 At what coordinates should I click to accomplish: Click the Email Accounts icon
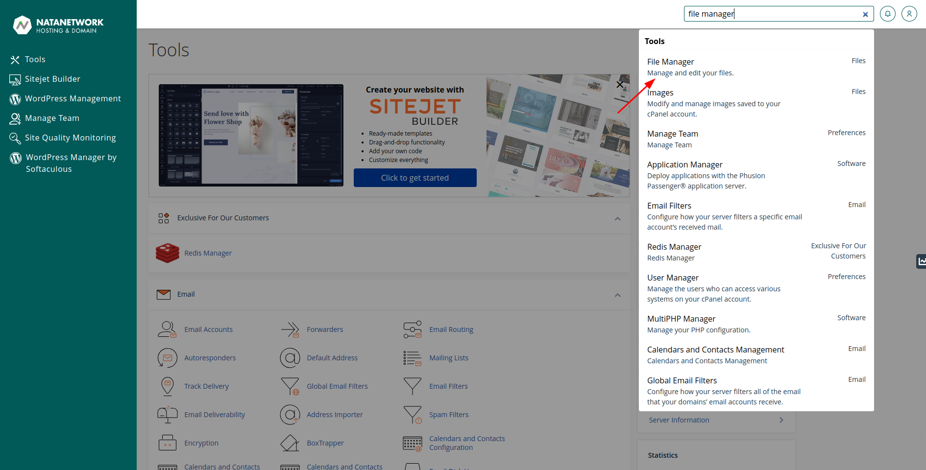[167, 329]
